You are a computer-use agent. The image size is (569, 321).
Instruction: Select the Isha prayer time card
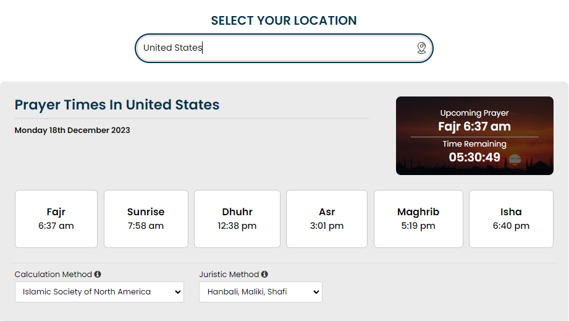pos(511,219)
